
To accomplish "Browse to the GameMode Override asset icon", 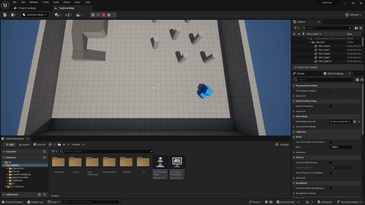I will (354, 122).
